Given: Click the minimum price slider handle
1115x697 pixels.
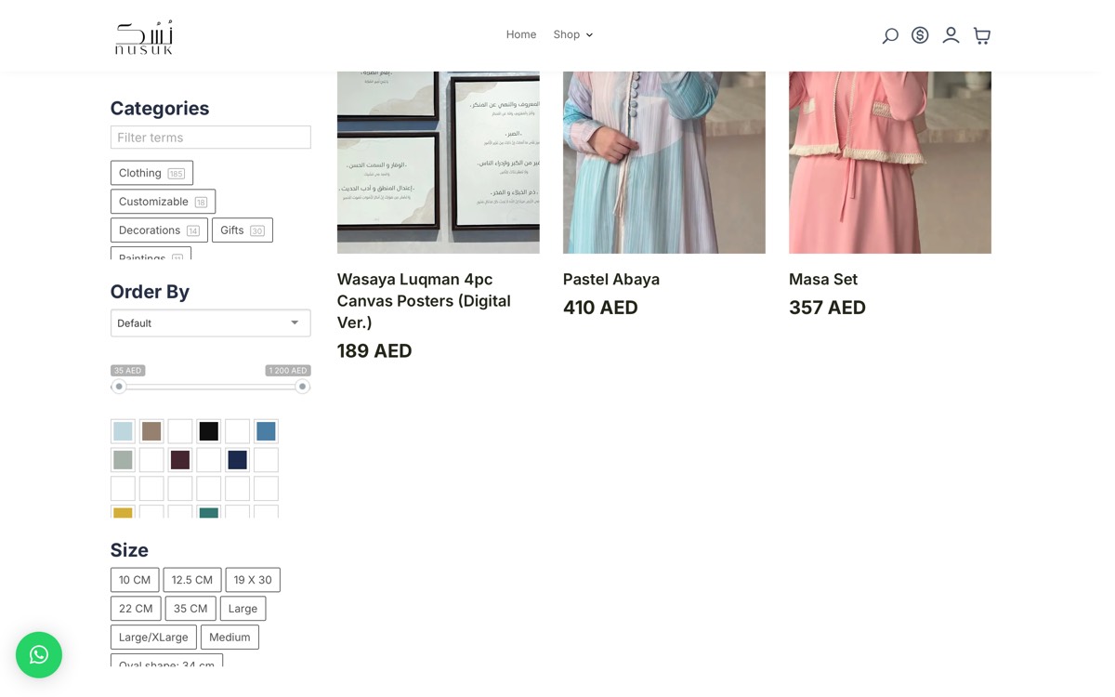Looking at the screenshot, I should click(119, 387).
